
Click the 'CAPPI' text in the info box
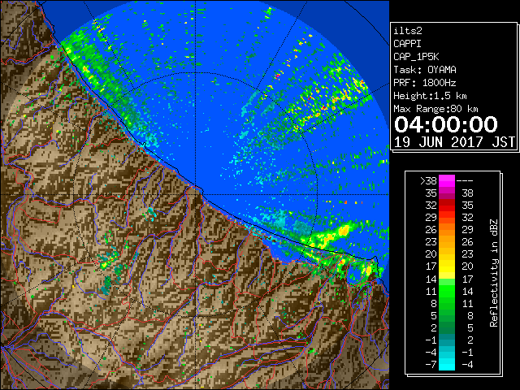[407, 44]
